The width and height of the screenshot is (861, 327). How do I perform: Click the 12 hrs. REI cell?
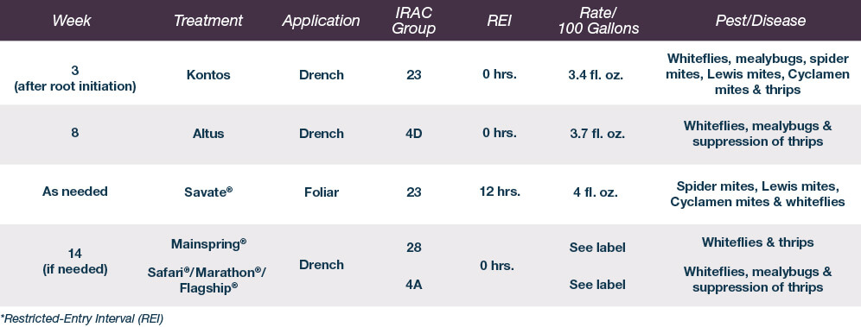click(499, 192)
